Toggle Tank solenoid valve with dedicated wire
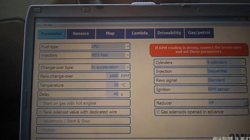 click(x=40, y=112)
